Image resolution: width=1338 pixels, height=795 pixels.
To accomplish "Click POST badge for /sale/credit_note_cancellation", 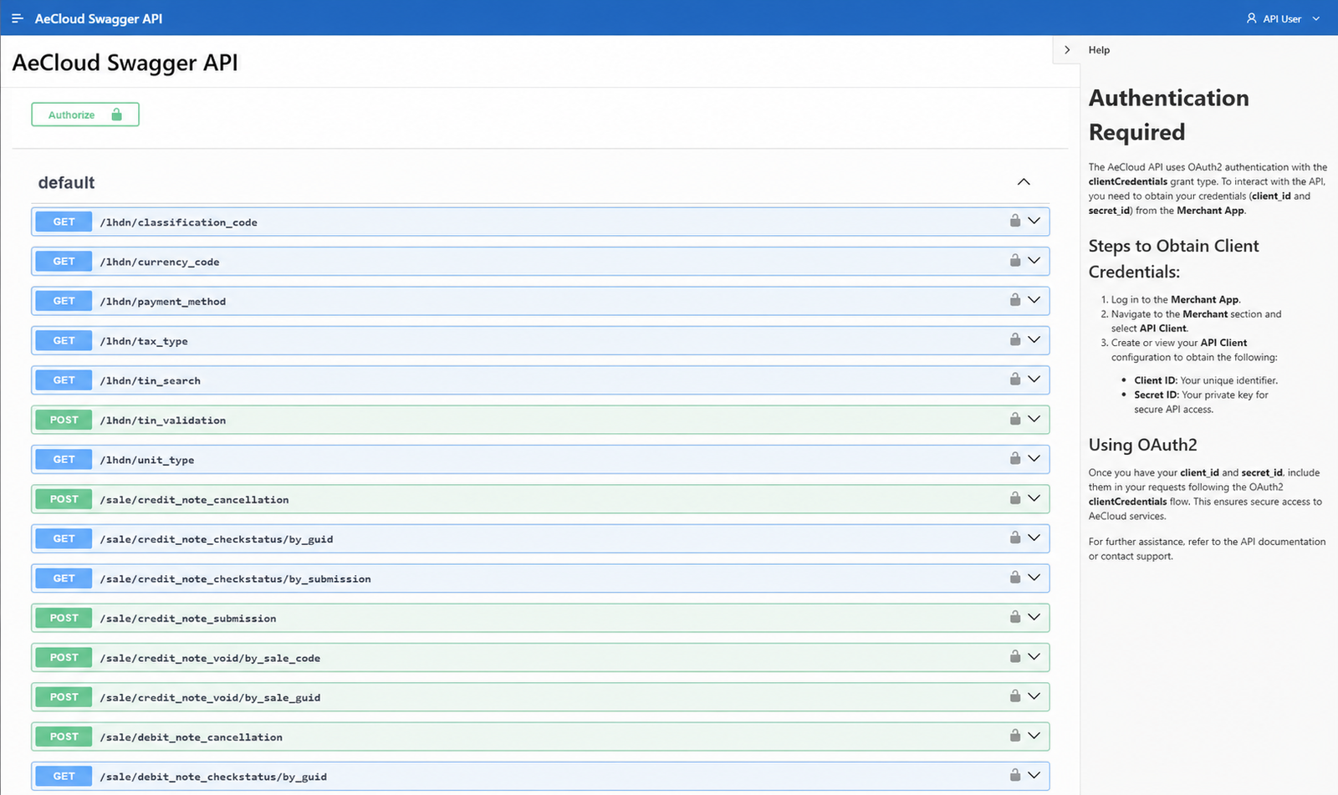I will point(64,499).
